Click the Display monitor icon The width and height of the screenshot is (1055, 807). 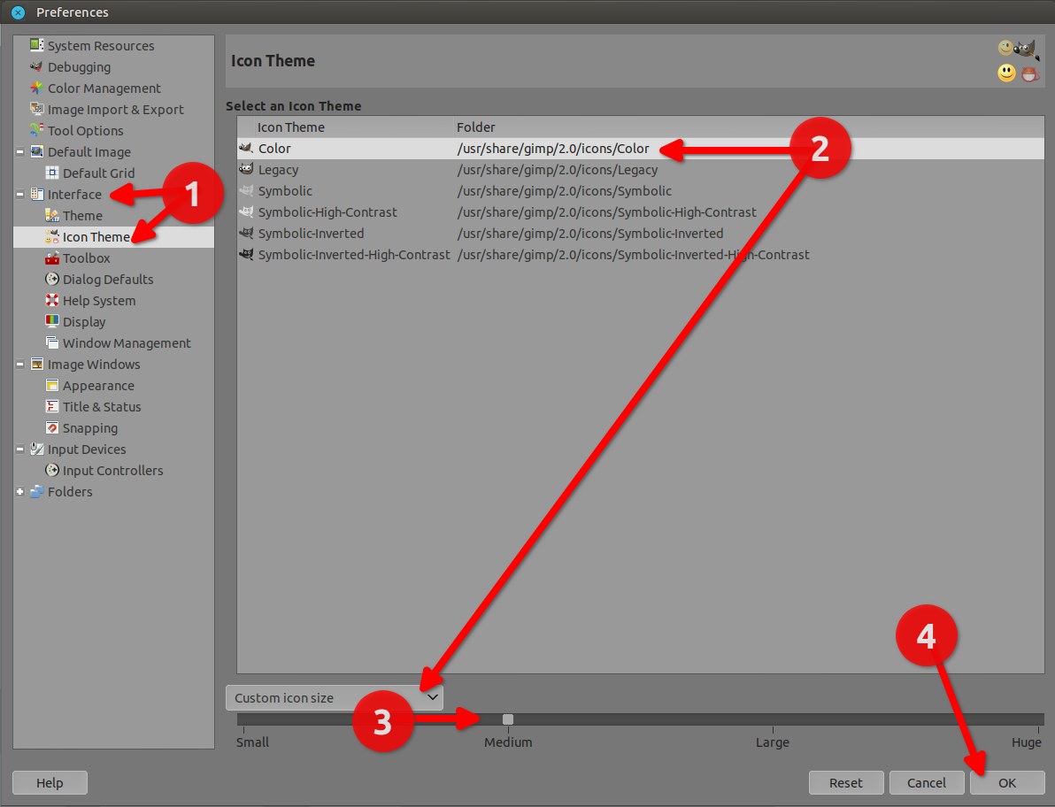click(52, 321)
